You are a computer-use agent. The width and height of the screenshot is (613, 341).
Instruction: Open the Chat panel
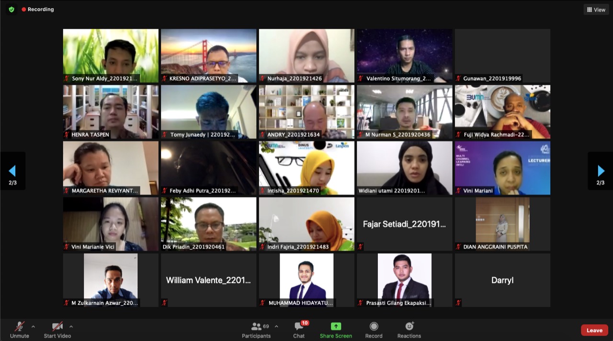click(x=299, y=327)
